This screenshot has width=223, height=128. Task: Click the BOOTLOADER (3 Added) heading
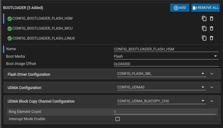pyautogui.click(x=23, y=8)
